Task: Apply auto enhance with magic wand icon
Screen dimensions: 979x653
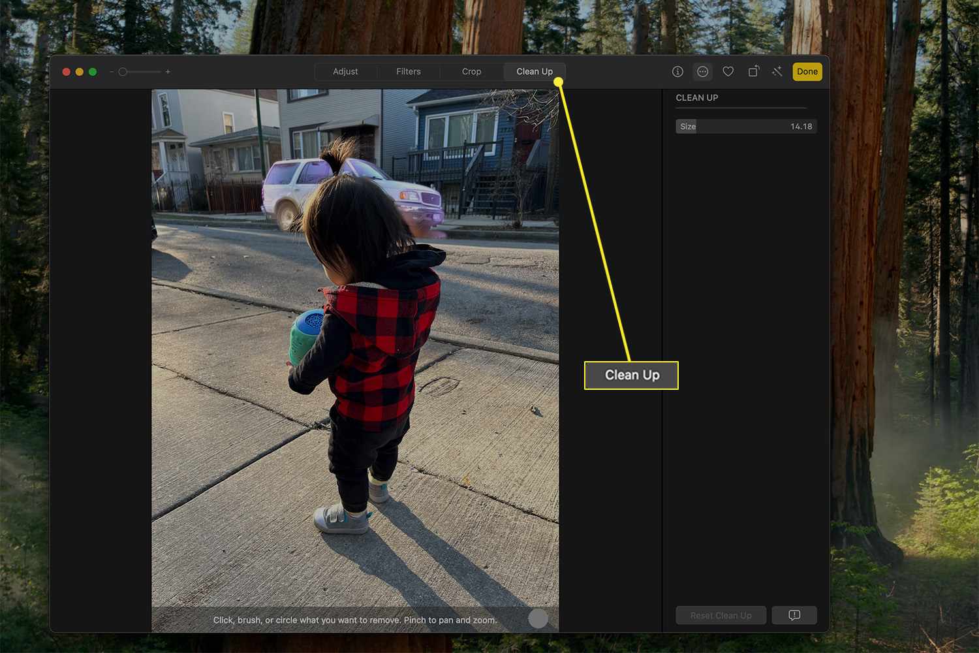Action: [777, 72]
